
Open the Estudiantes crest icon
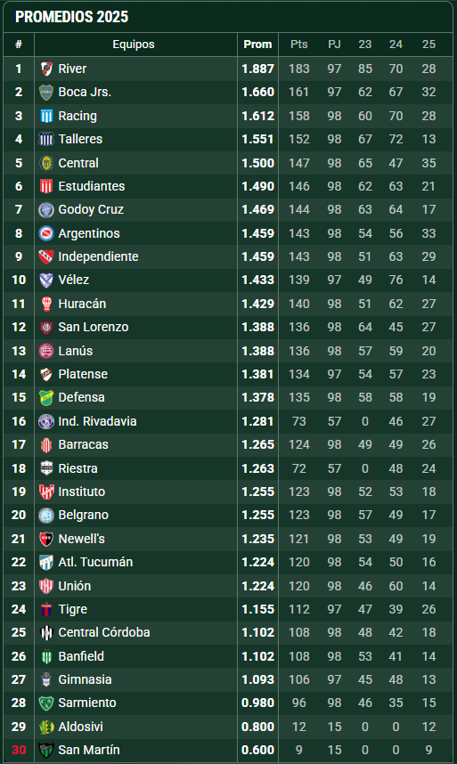click(46, 186)
